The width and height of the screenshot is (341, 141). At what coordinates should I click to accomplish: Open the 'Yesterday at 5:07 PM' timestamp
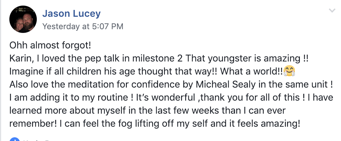tap(83, 26)
